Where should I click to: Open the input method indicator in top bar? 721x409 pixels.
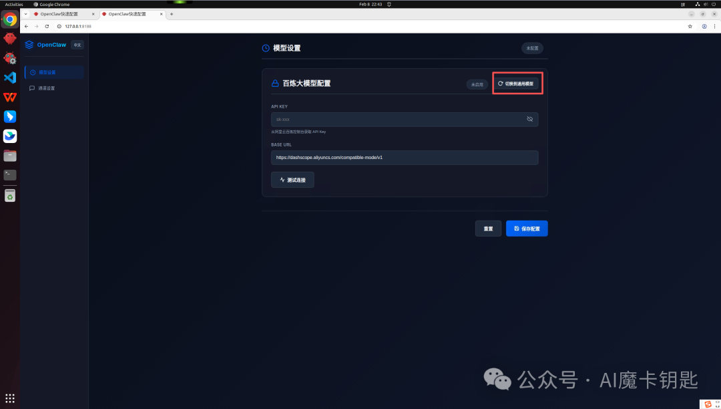click(x=683, y=4)
